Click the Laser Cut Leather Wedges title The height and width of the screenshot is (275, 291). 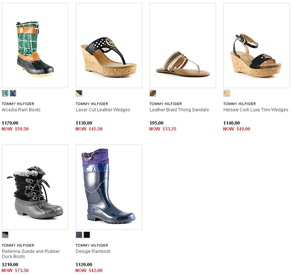(103, 110)
